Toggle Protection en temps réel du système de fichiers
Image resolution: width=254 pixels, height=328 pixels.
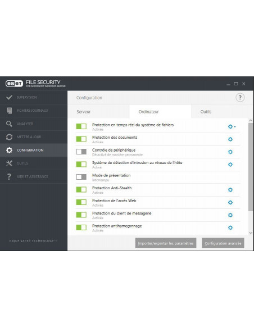81,126
